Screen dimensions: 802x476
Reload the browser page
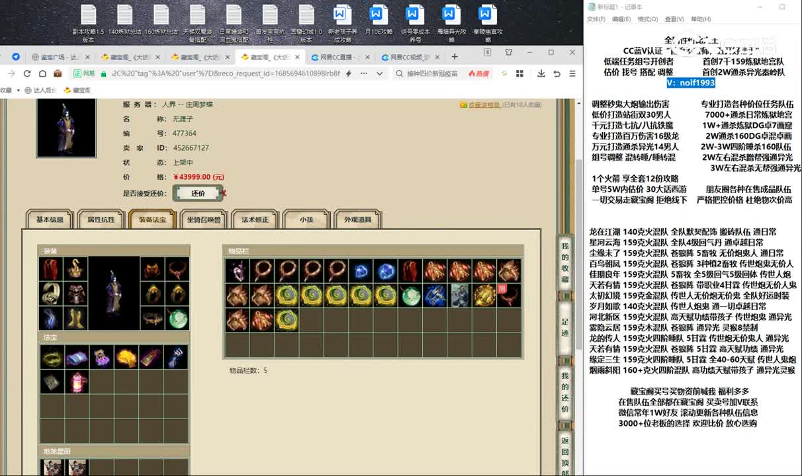26,73
